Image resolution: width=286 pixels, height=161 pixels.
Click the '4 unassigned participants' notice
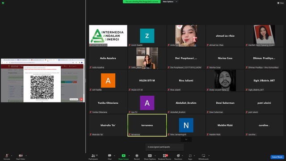(164, 147)
